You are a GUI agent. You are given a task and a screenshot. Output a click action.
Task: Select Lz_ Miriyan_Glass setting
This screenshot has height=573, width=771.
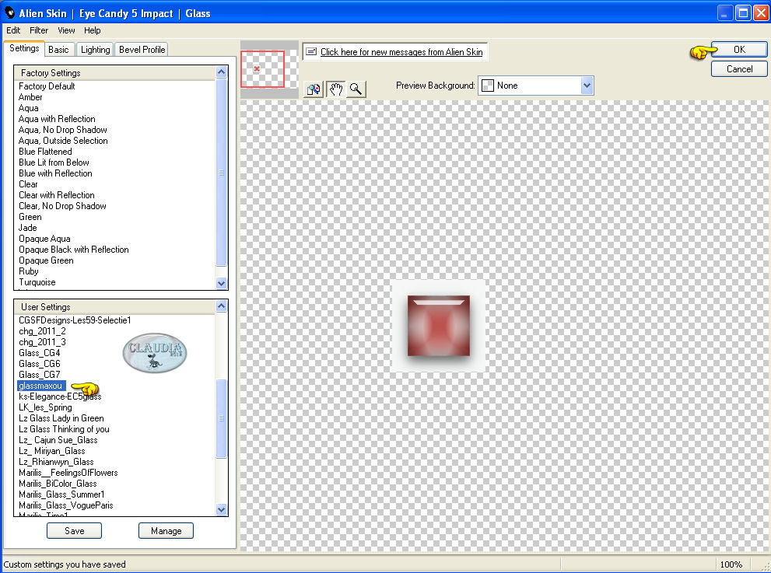coord(51,451)
